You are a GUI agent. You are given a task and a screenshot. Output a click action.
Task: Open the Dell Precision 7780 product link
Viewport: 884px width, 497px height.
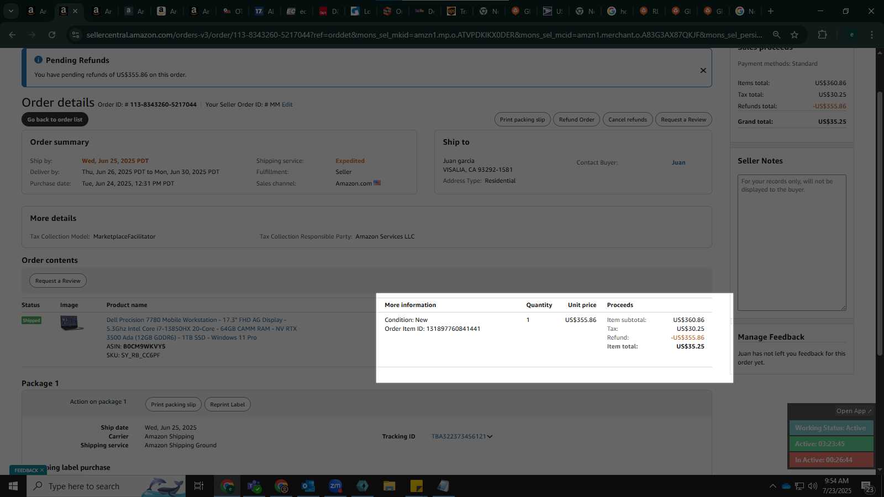[x=202, y=329]
